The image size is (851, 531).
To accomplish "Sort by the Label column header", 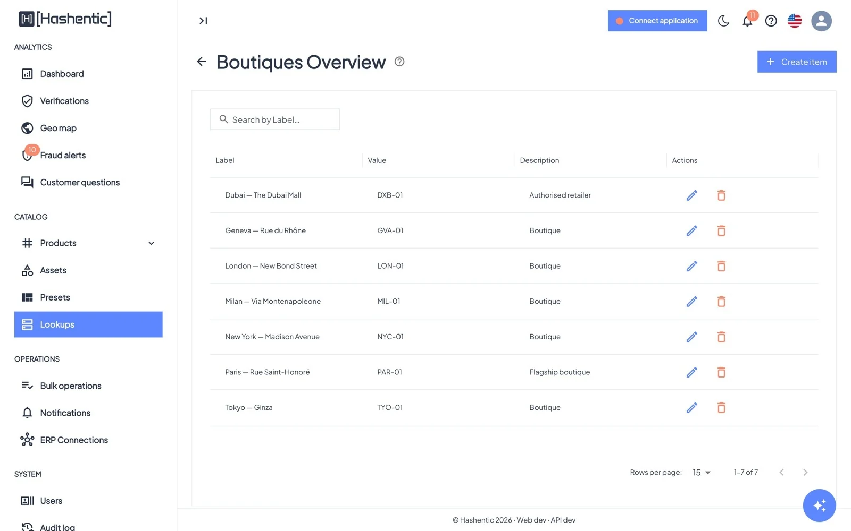I will [x=225, y=160].
